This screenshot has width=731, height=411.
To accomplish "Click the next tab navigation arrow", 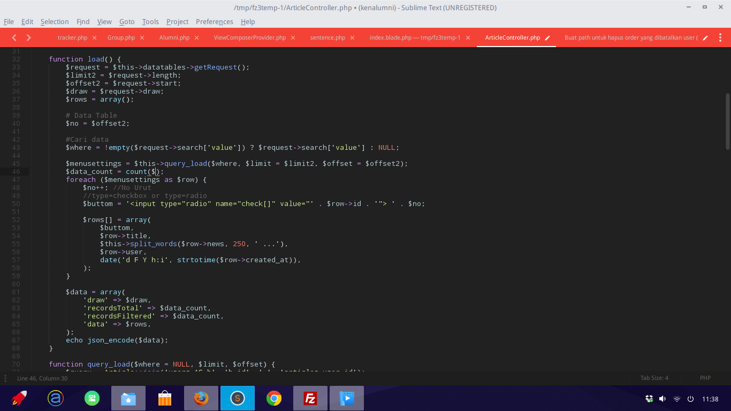I will pyautogui.click(x=29, y=37).
